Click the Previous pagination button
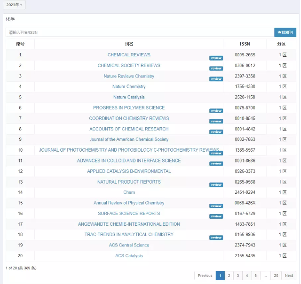 coord(205,276)
